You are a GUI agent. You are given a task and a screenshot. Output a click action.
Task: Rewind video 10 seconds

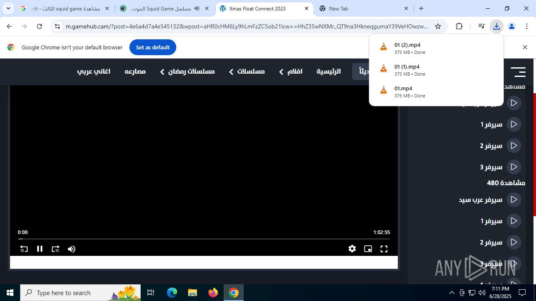(24, 249)
